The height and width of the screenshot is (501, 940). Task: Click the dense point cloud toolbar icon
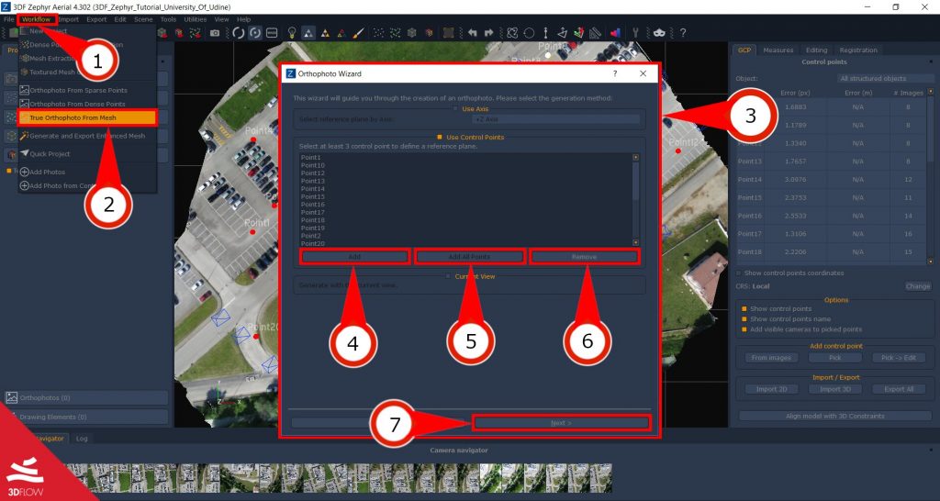point(396,33)
